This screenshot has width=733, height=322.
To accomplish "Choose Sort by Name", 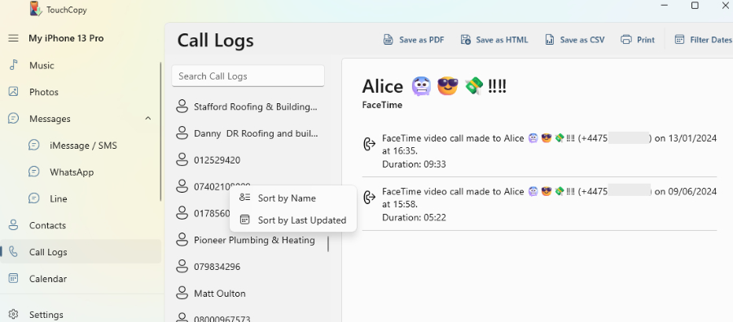I will (x=293, y=198).
